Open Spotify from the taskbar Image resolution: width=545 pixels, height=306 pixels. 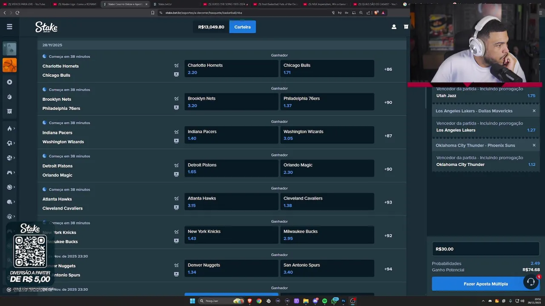click(324, 301)
